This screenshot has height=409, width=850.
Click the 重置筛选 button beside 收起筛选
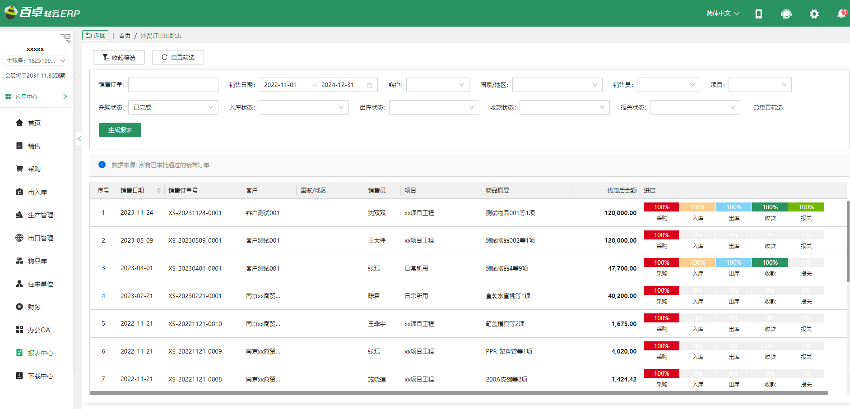coord(178,57)
